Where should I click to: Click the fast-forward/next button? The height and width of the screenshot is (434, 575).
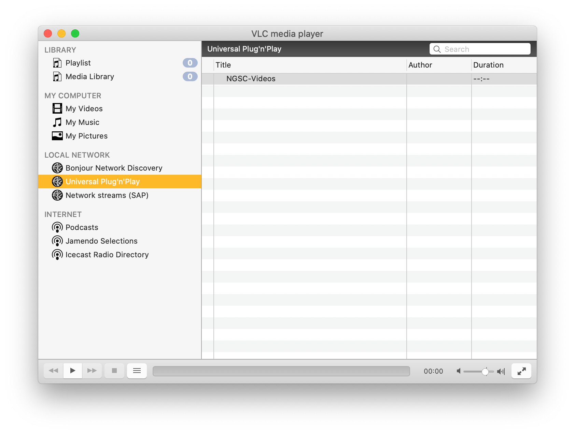(92, 371)
